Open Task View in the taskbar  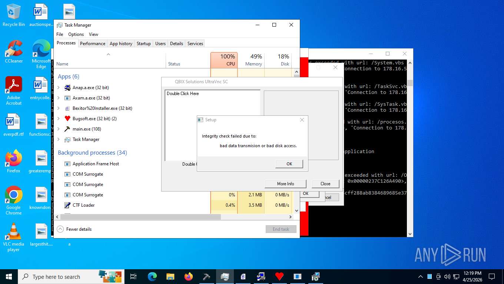[133, 277]
